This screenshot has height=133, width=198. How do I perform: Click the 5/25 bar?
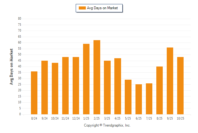[128, 97]
